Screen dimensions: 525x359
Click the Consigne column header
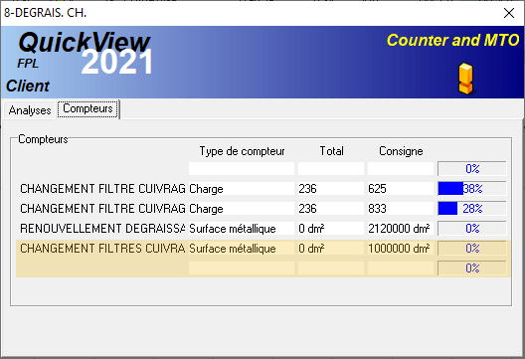(401, 151)
